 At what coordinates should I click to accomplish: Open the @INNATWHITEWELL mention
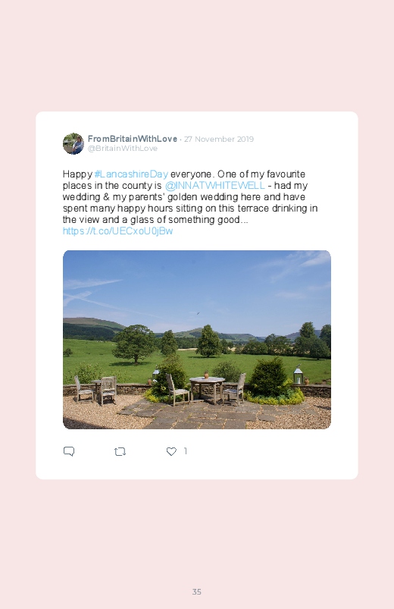pos(215,185)
